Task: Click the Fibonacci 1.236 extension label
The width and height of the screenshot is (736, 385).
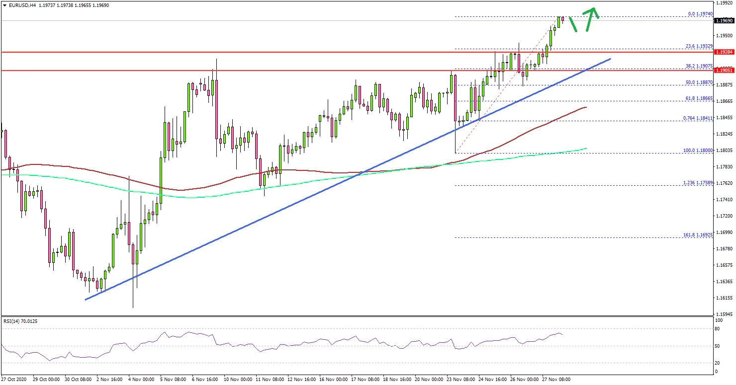Action: click(698, 183)
